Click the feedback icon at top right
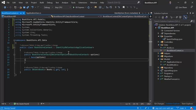Viewport: 196px width, 110px height. (x=192, y=7)
